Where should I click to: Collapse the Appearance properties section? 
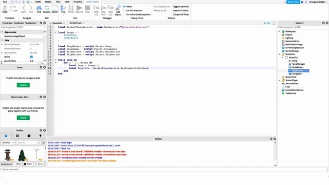2,32
